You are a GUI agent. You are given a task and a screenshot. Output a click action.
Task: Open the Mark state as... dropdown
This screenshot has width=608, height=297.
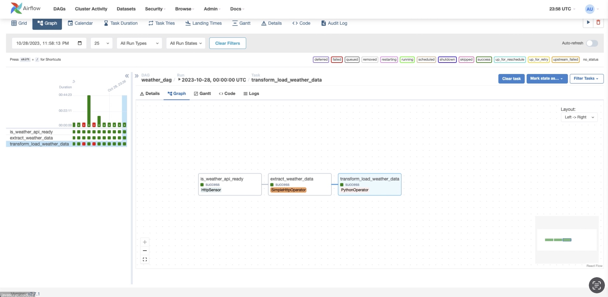point(546,79)
